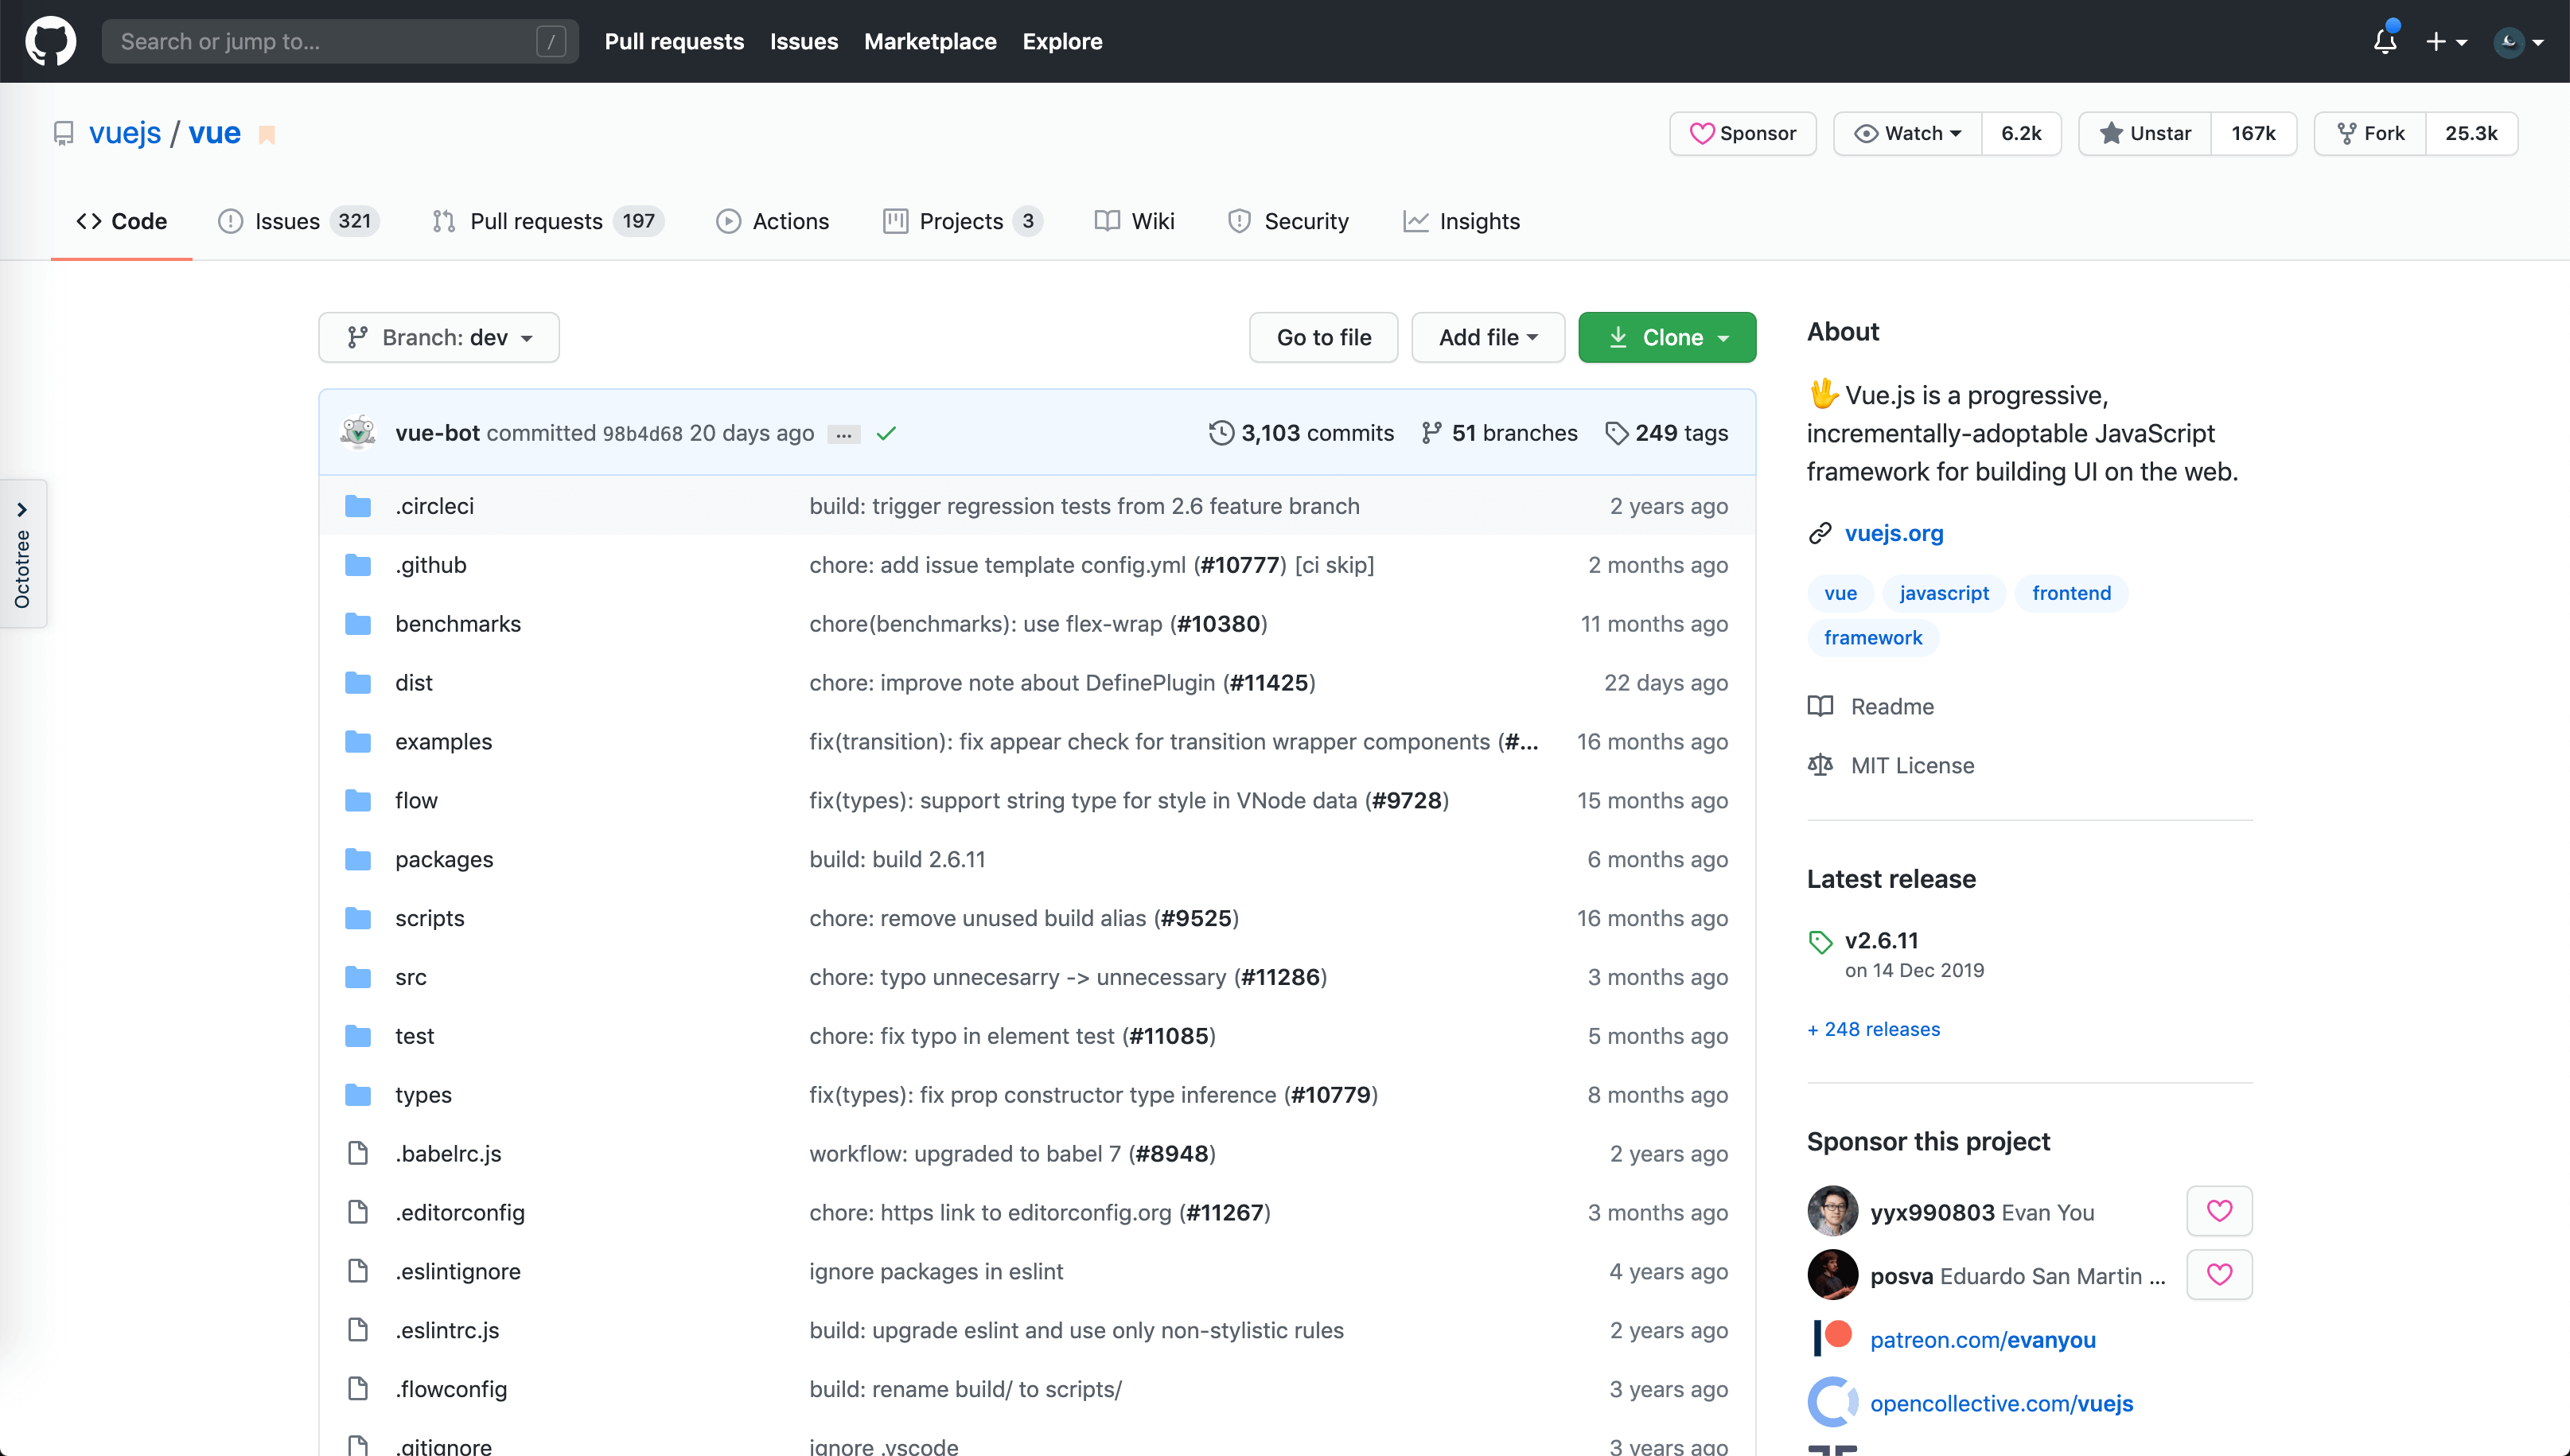
Task: Open Marketplace in top navigation
Action: [x=930, y=41]
